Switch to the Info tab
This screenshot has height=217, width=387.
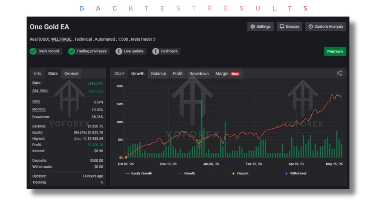(38, 74)
